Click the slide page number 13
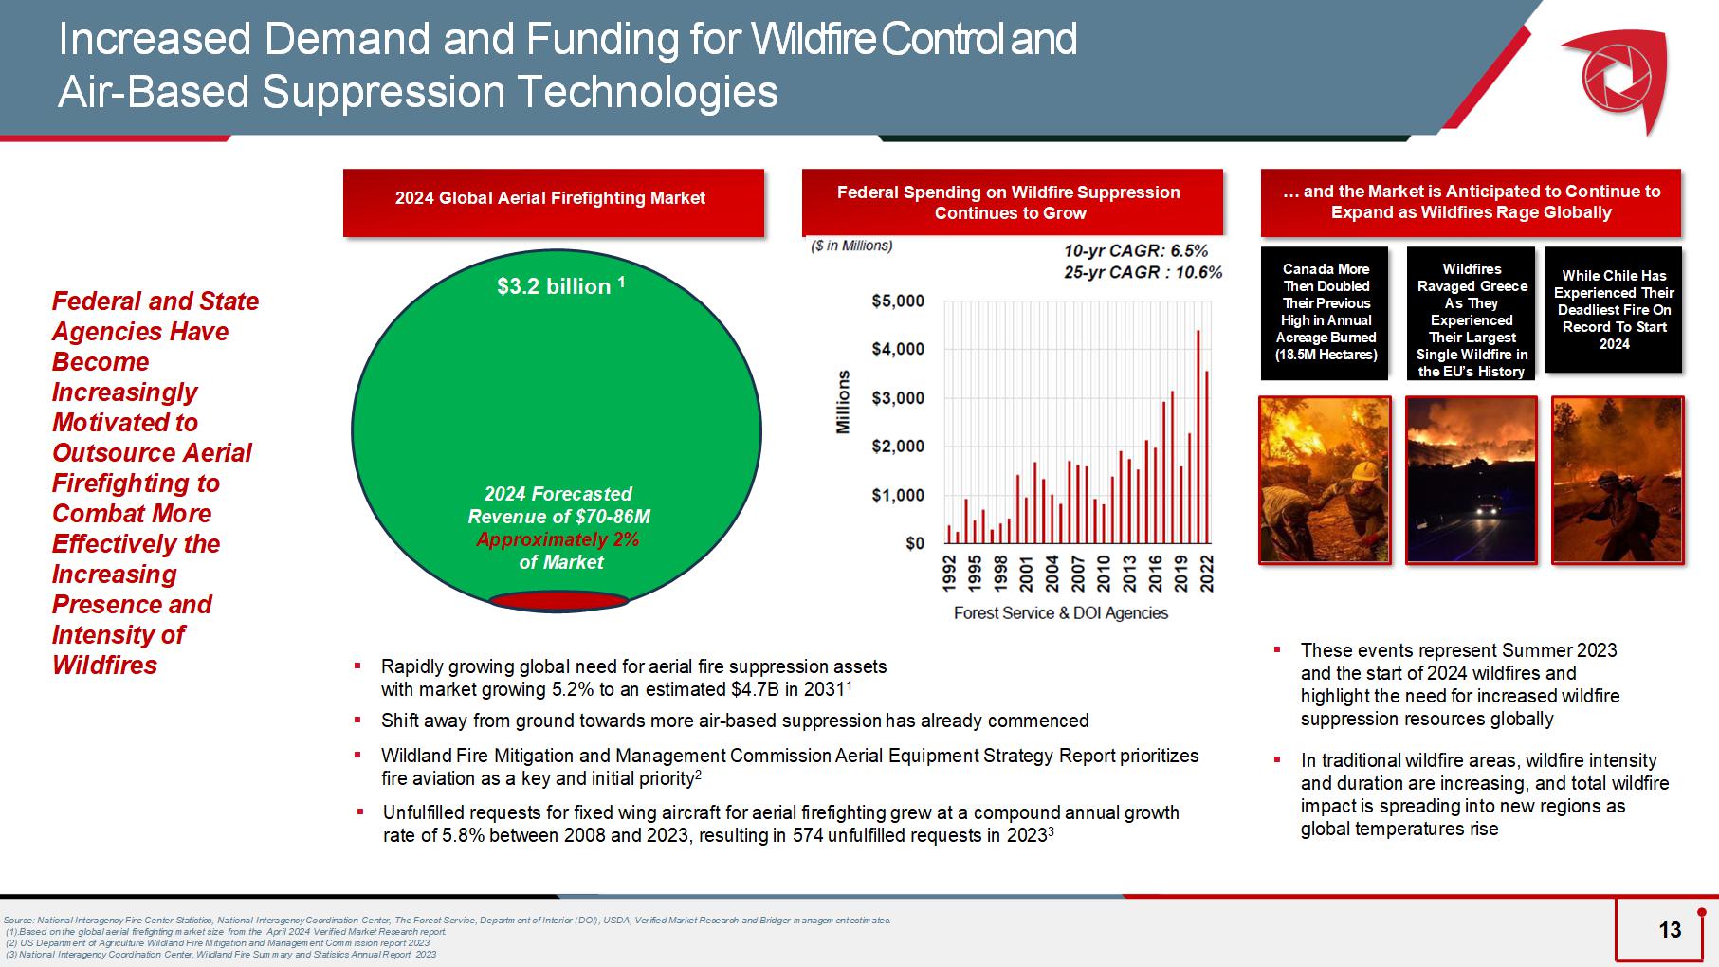Viewport: 1719px width, 967px height. (1669, 930)
